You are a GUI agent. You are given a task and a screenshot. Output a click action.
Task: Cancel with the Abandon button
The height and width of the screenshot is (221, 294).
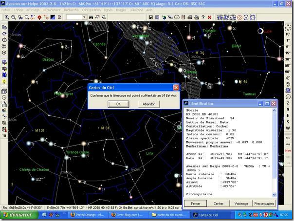[149, 104]
